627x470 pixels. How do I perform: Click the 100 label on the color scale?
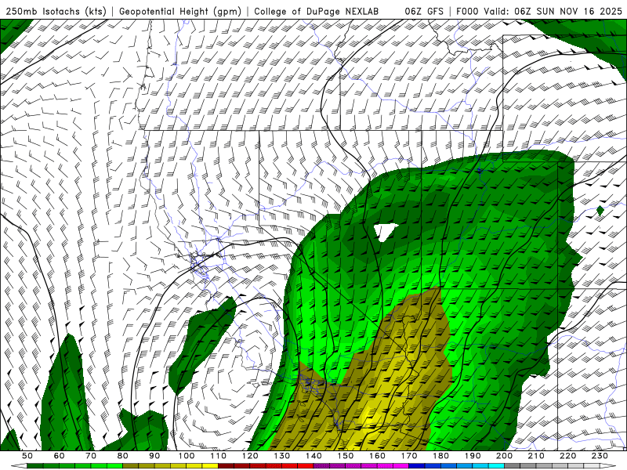tap(187, 456)
